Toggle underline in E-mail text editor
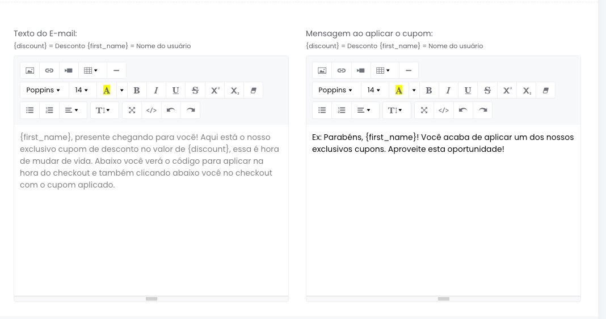 (175, 90)
